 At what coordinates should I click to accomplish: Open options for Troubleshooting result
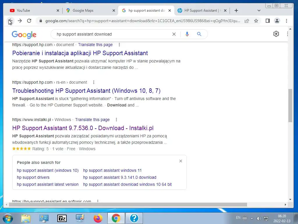(93, 82)
